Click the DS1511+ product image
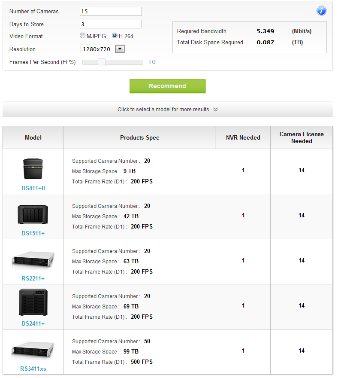338x378 pixels. 33,214
